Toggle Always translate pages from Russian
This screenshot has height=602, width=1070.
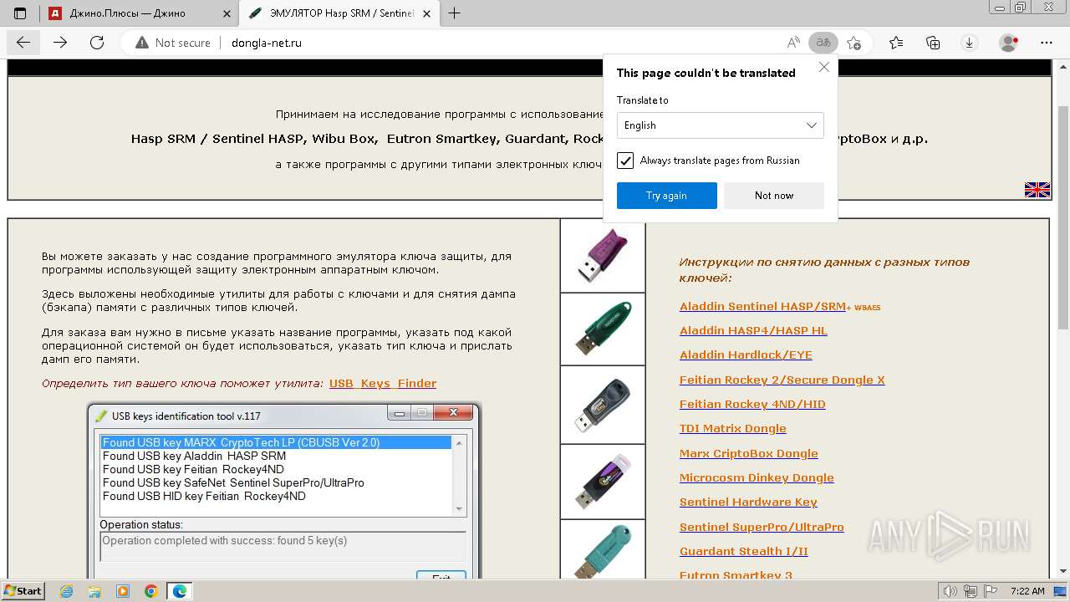click(625, 161)
